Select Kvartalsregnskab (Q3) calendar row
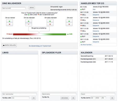This screenshot has width=118, height=101. 98,62
